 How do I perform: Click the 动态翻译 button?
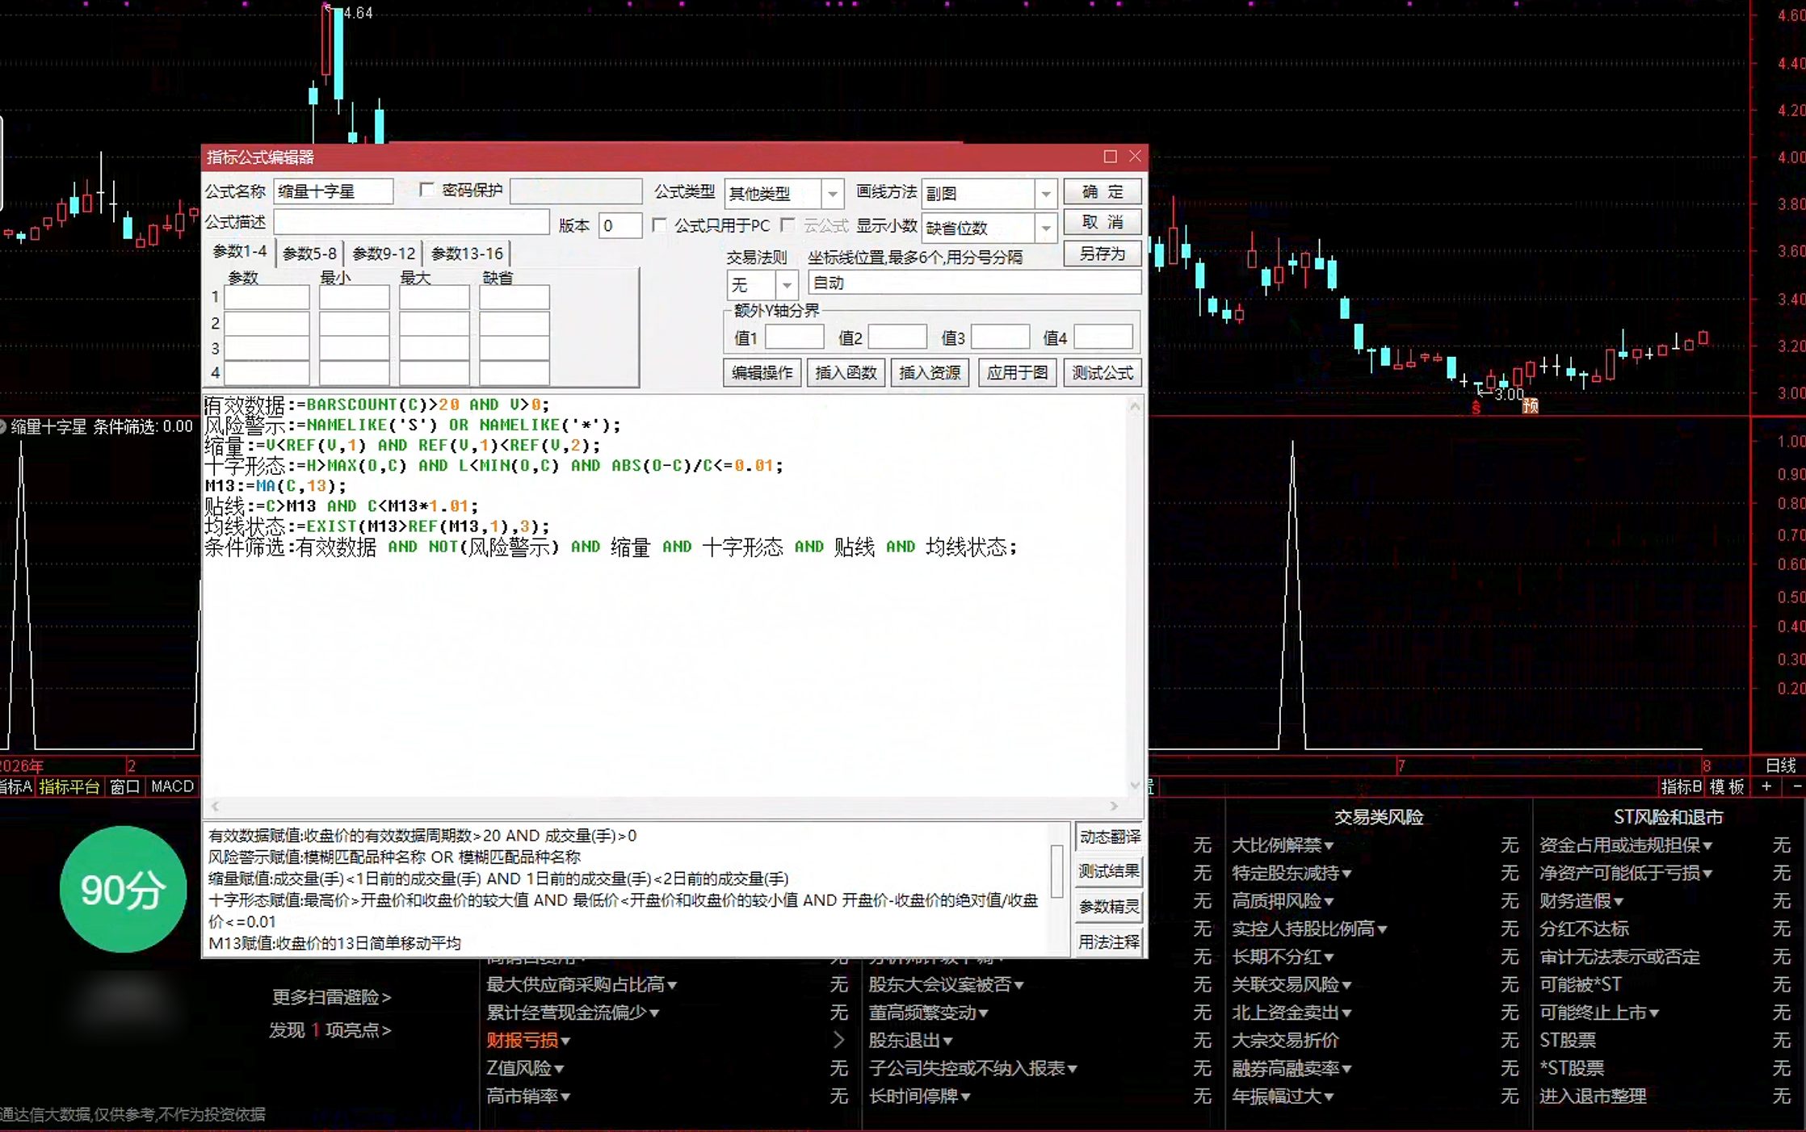(x=1110, y=836)
